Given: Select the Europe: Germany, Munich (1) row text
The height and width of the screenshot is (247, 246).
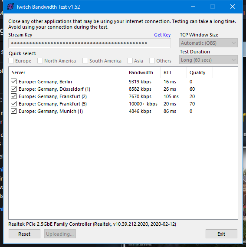Looking at the screenshot, I should [x=51, y=111].
